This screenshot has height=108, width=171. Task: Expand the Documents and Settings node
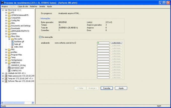(6, 26)
